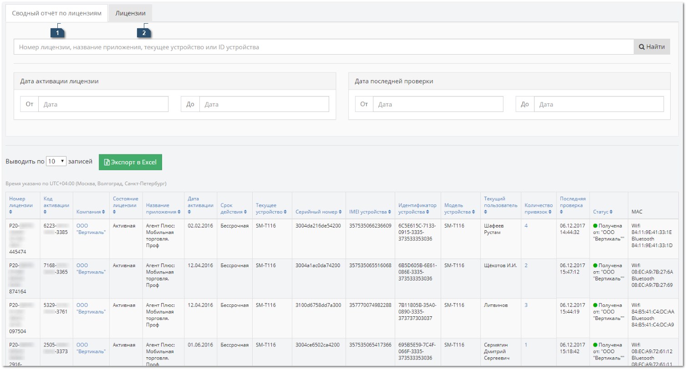The width and height of the screenshot is (687, 370).
Task: Sort by Срок действия column
Action: (234, 208)
